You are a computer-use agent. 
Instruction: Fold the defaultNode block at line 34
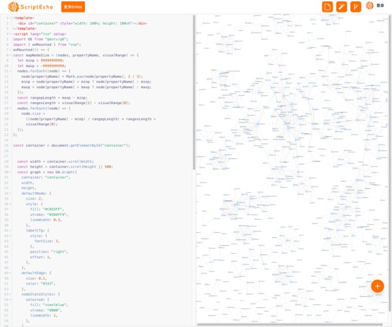(x=10, y=194)
